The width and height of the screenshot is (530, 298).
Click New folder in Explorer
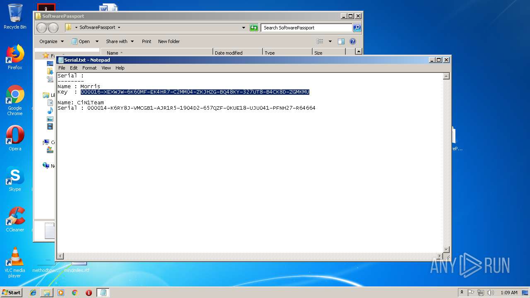click(169, 41)
